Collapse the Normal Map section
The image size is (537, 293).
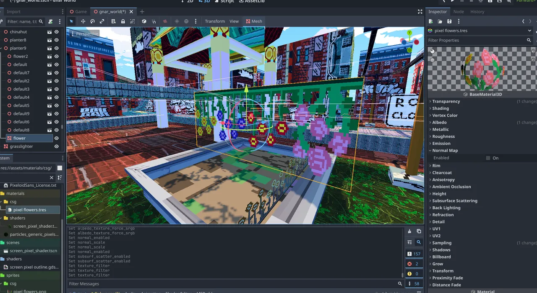(x=445, y=151)
